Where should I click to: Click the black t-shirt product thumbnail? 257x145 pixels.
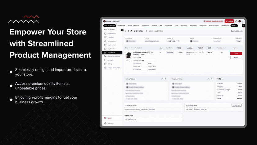(x=129, y=55)
